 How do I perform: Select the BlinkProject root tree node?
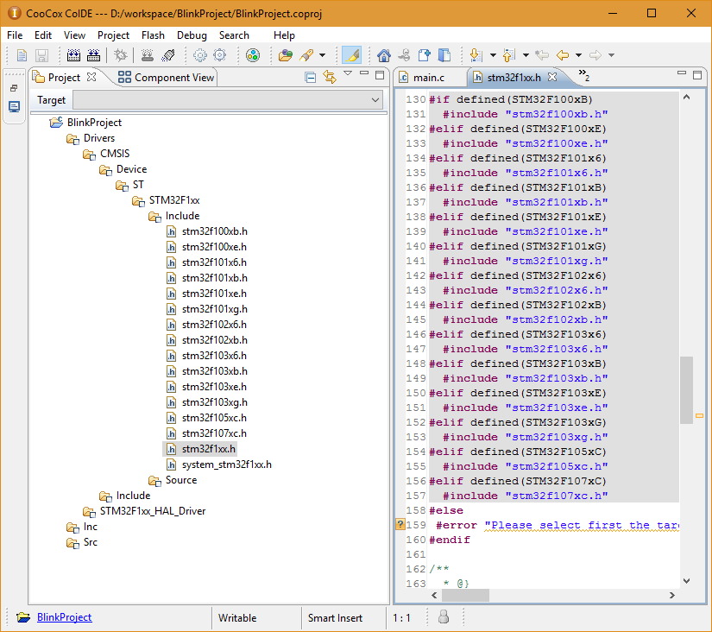point(94,123)
